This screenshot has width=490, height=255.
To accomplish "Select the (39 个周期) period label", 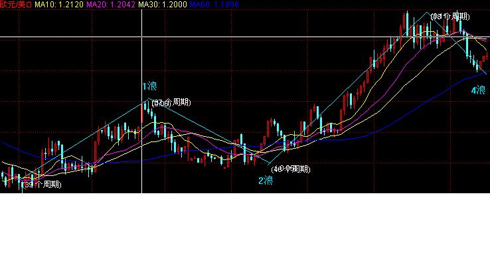I will pyautogui.click(x=42, y=185).
